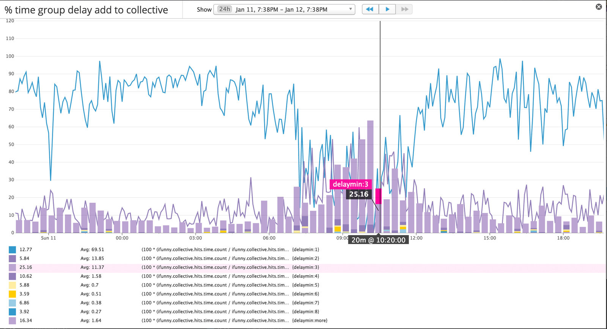Click the Avg: 0.7 legend value
This screenshot has height=329, width=607.
(90, 285)
